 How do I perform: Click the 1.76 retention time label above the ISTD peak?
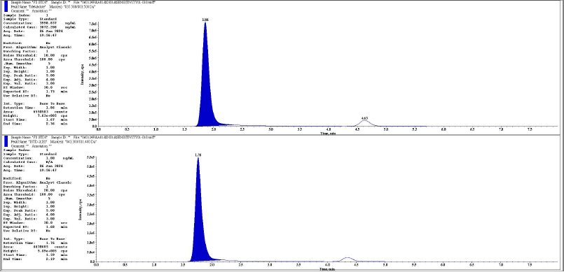point(198,155)
